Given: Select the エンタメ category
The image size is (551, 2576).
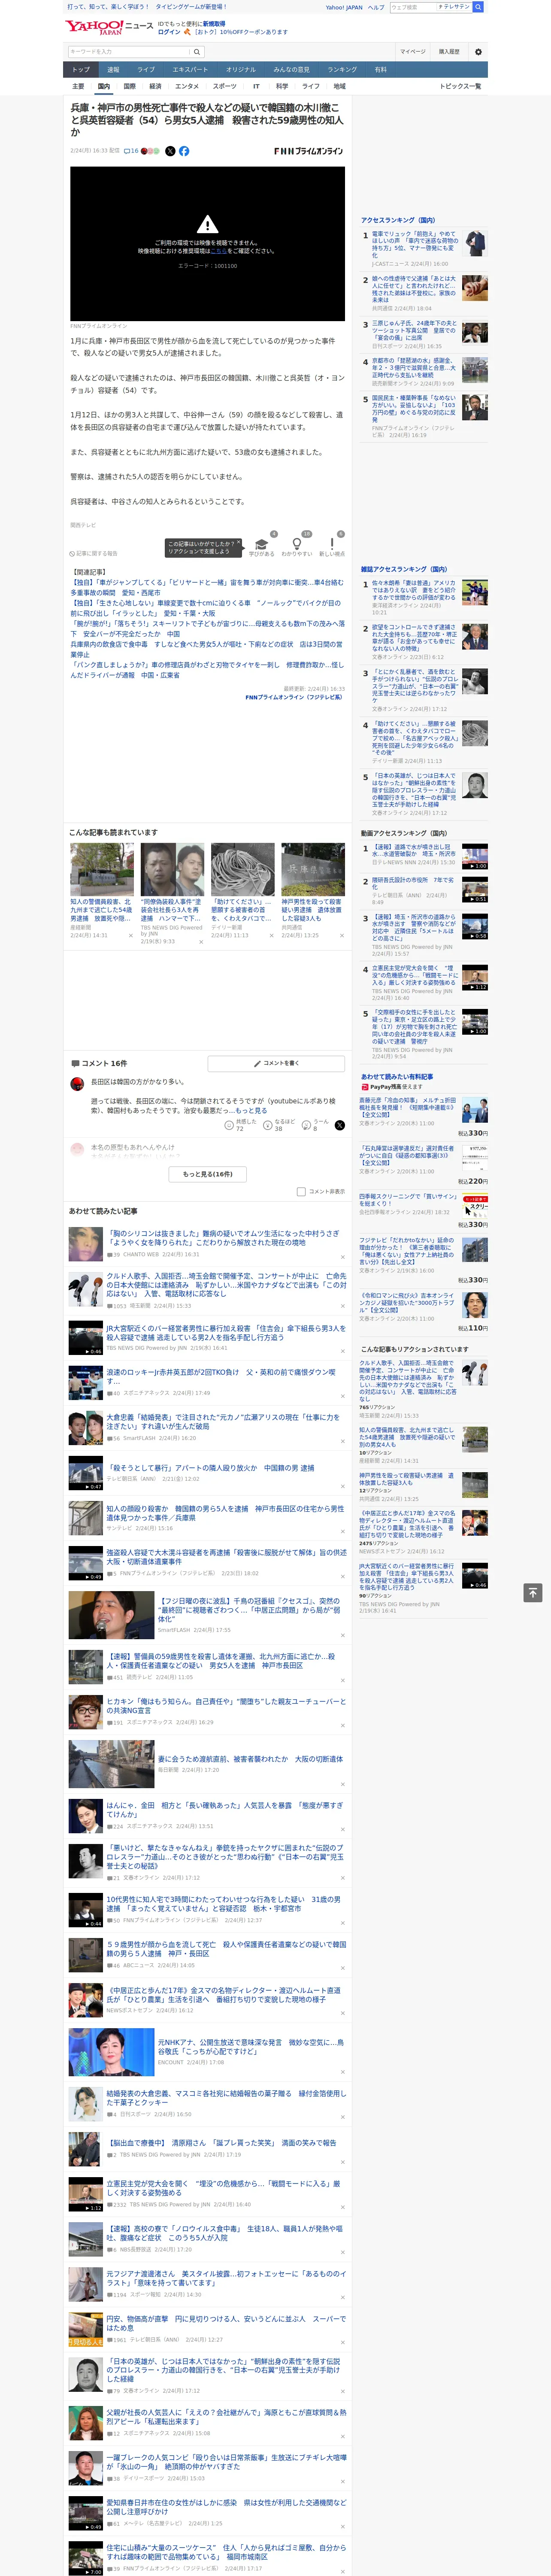Looking at the screenshot, I should tap(187, 86).
